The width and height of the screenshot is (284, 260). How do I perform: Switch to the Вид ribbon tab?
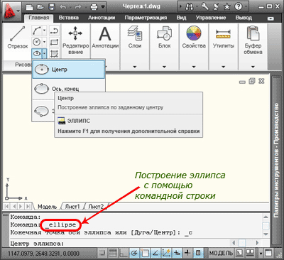coord(181,18)
